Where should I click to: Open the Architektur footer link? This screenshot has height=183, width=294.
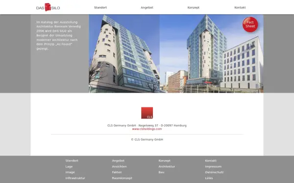(x=167, y=166)
